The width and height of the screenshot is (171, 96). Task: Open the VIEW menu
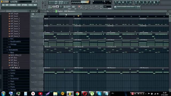[19, 5]
